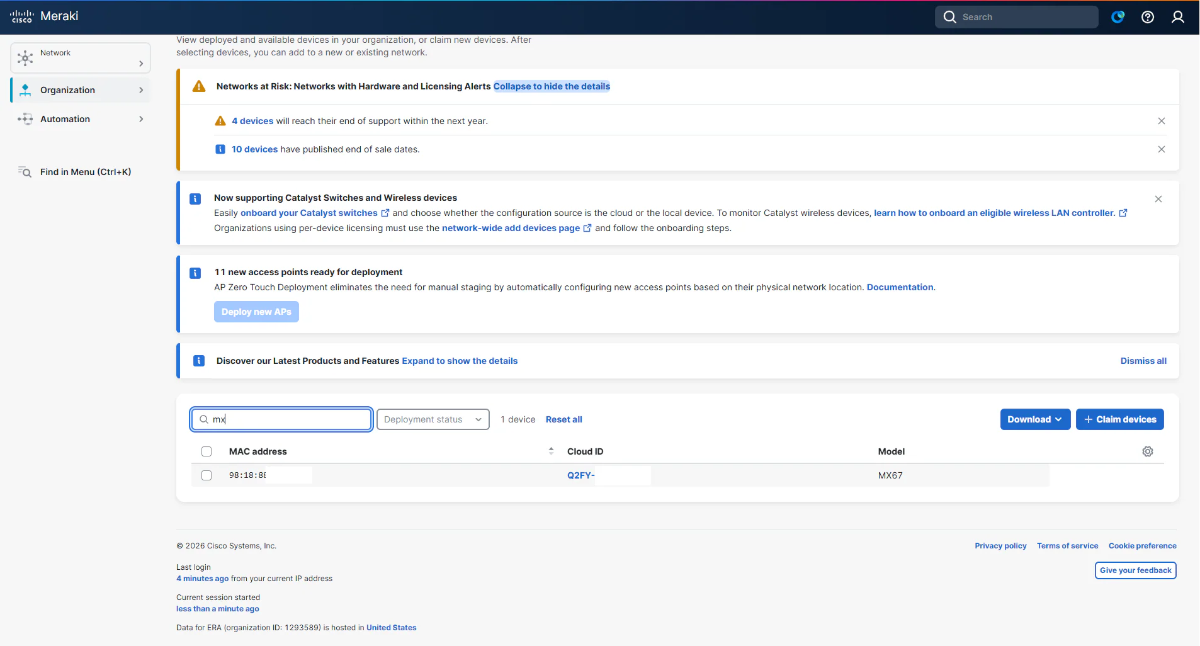1200x646 pixels.
Task: Expand Latest Products and Features details
Action: tap(460, 361)
